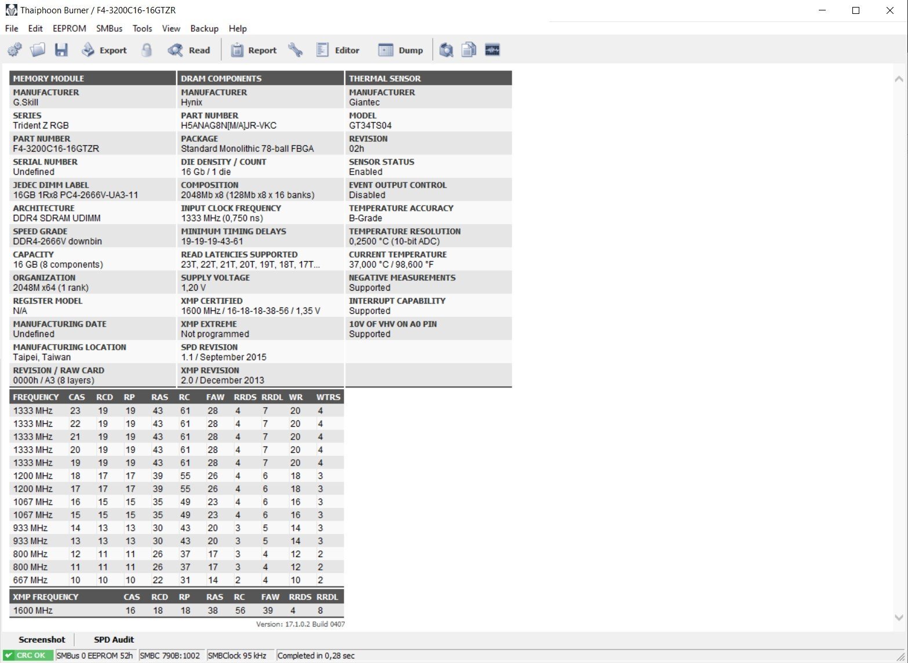Open the Backup menu
This screenshot has height=663, width=908.
coord(205,28)
